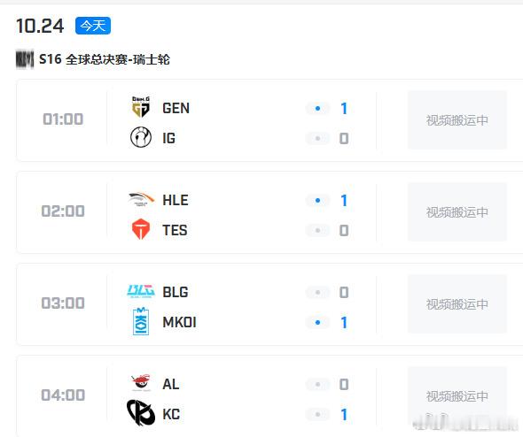Click the MKOI team logo
The height and width of the screenshot is (437, 523).
point(141,321)
